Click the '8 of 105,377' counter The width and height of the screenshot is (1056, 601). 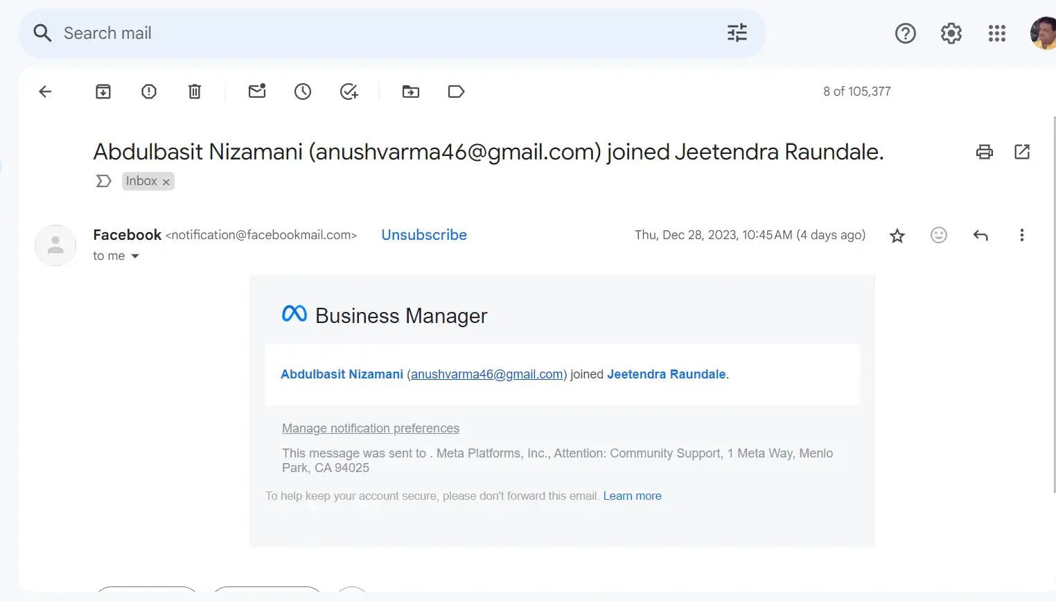[857, 92]
